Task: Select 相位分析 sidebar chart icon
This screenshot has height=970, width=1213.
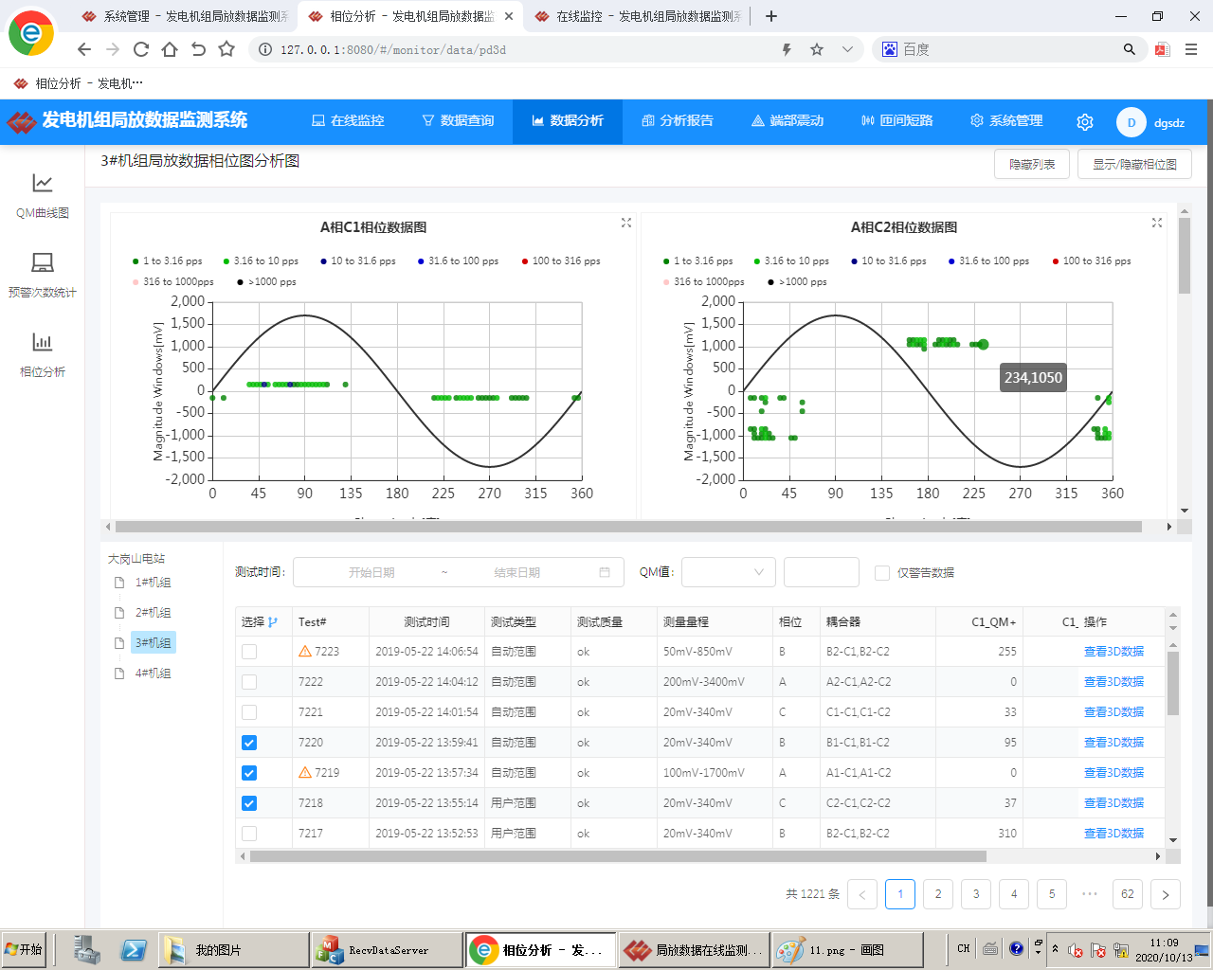Action: pyautogui.click(x=43, y=343)
